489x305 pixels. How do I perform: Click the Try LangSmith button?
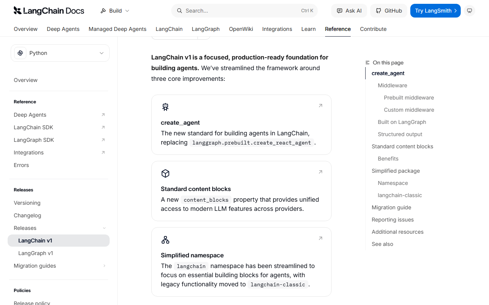pos(436,11)
